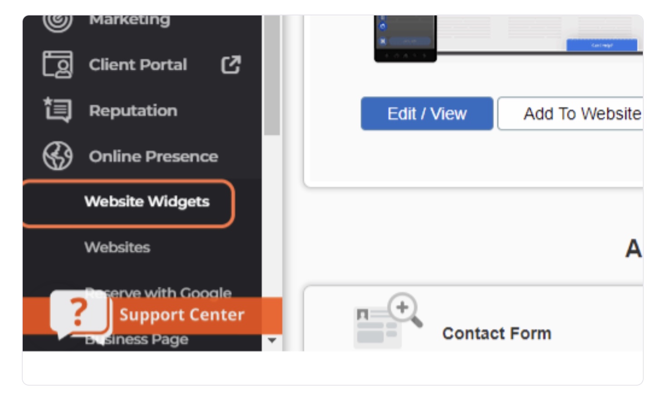
Task: Collapse the Online Presence section
Action: [x=153, y=157]
